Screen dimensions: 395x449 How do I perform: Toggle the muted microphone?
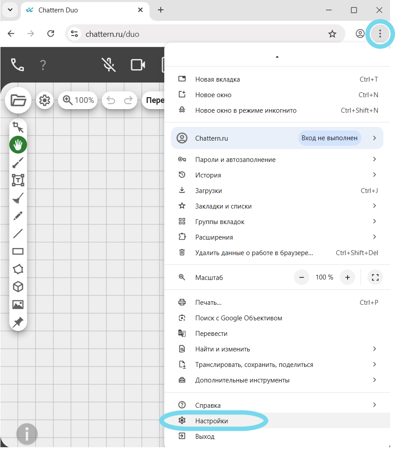(109, 65)
